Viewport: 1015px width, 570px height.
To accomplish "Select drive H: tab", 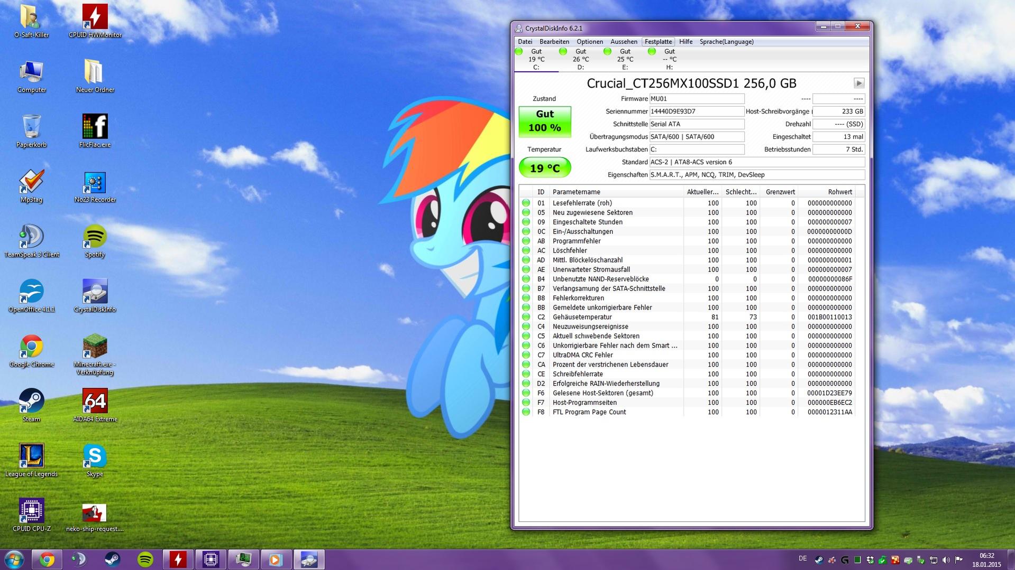I will 670,59.
